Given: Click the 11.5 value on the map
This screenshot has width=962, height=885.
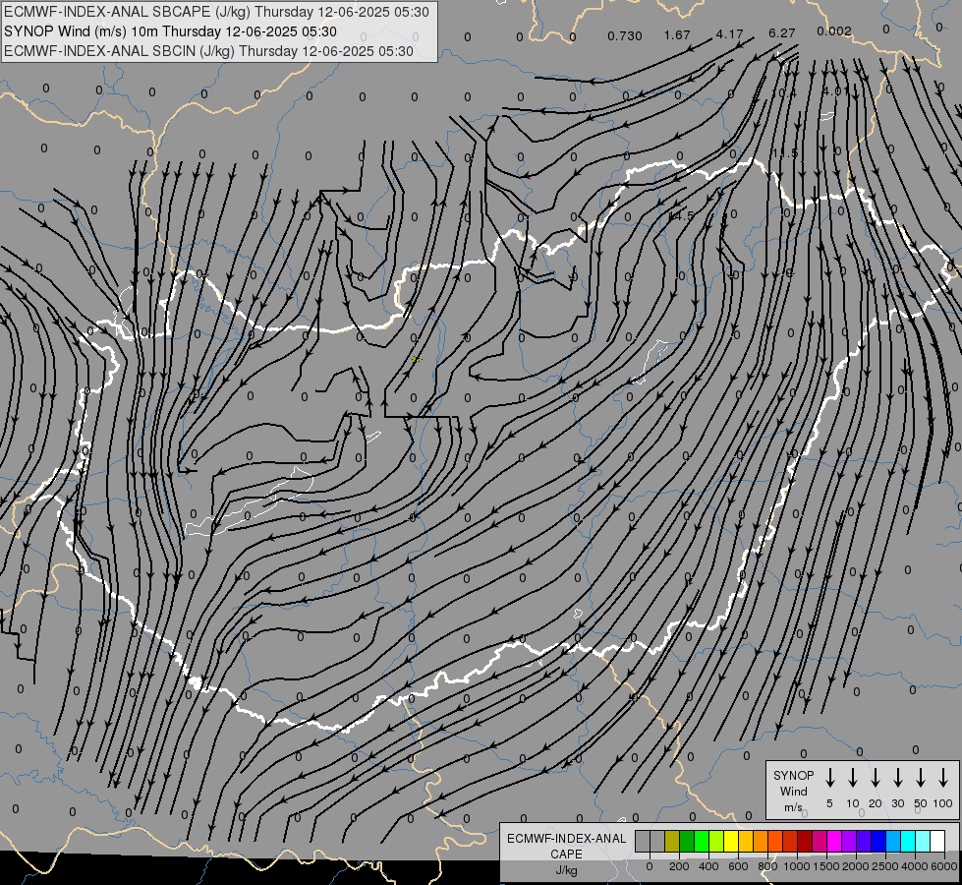Looking at the screenshot, I should [x=785, y=153].
